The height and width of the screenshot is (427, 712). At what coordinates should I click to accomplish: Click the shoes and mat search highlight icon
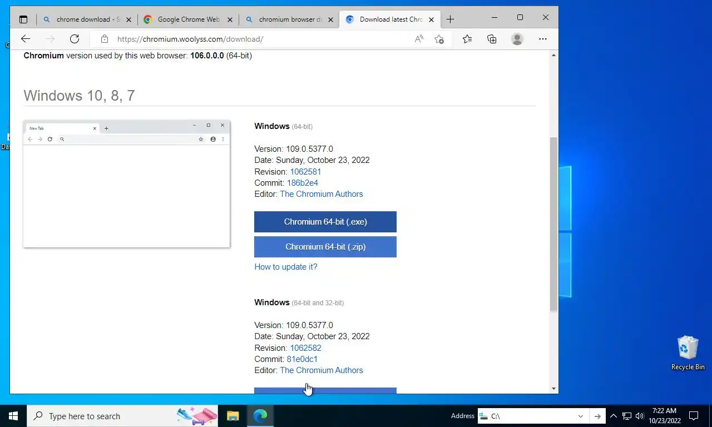(x=197, y=416)
